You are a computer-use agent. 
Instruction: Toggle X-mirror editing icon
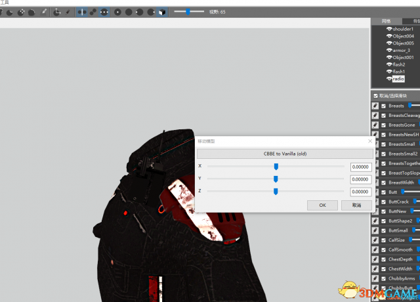pos(81,12)
